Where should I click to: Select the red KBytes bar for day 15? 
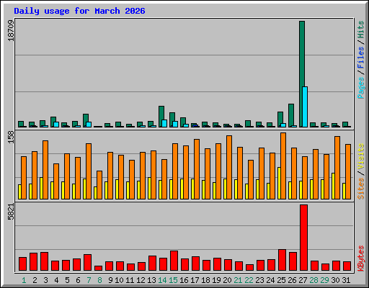[x=174, y=261]
